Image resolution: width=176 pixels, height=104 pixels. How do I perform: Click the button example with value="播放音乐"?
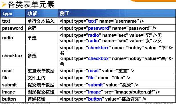coord(103,99)
